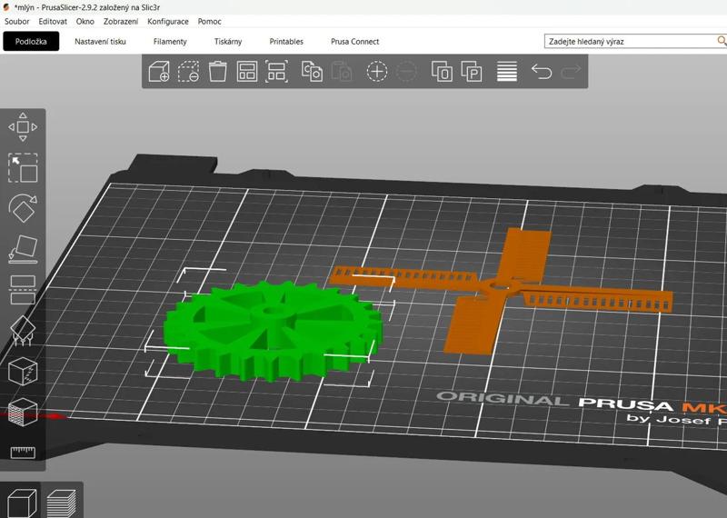The width and height of the screenshot is (727, 518).
Task: Switch to sliced layers preview
Action: (x=62, y=501)
